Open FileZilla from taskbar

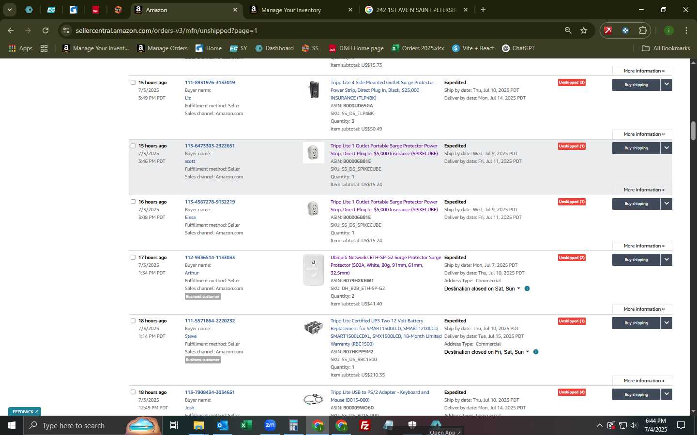click(365, 425)
